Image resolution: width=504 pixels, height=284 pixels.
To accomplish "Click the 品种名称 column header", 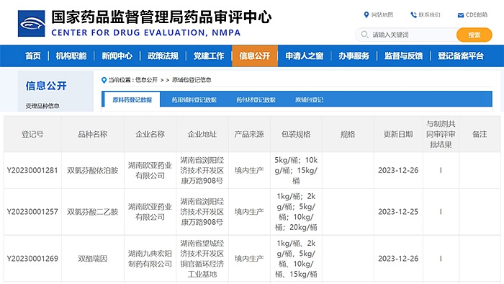I will coord(93,134).
